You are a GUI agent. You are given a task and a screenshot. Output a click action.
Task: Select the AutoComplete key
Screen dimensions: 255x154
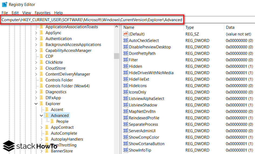click(64, 133)
